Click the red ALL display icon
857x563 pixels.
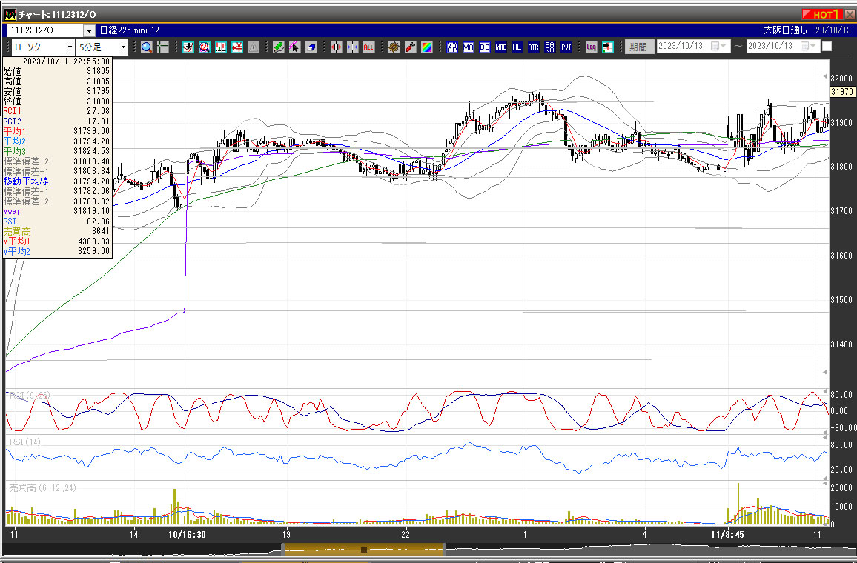pos(368,47)
